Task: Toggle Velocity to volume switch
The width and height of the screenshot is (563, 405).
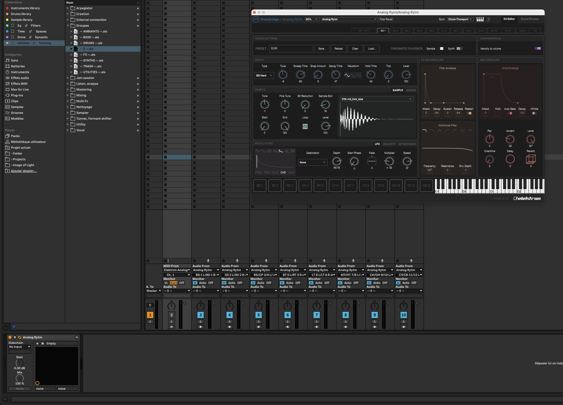Action: pyautogui.click(x=537, y=48)
